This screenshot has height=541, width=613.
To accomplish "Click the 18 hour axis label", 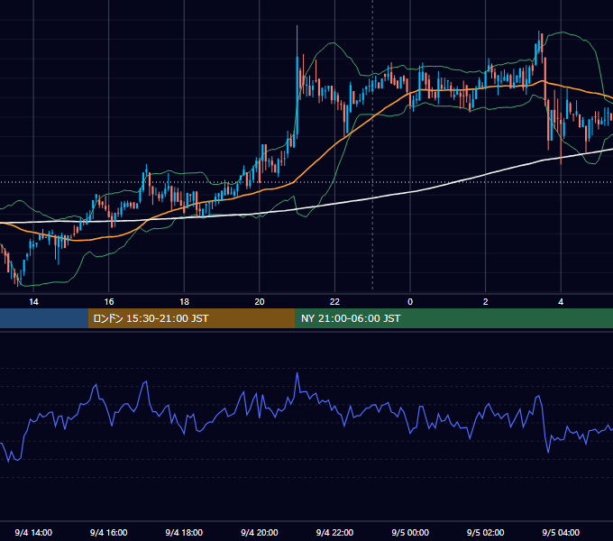I will [184, 302].
